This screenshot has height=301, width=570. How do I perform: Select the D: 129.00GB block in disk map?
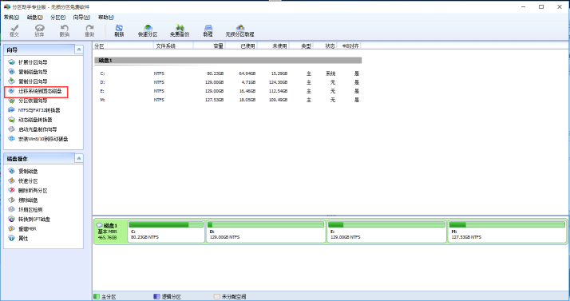coord(266,232)
